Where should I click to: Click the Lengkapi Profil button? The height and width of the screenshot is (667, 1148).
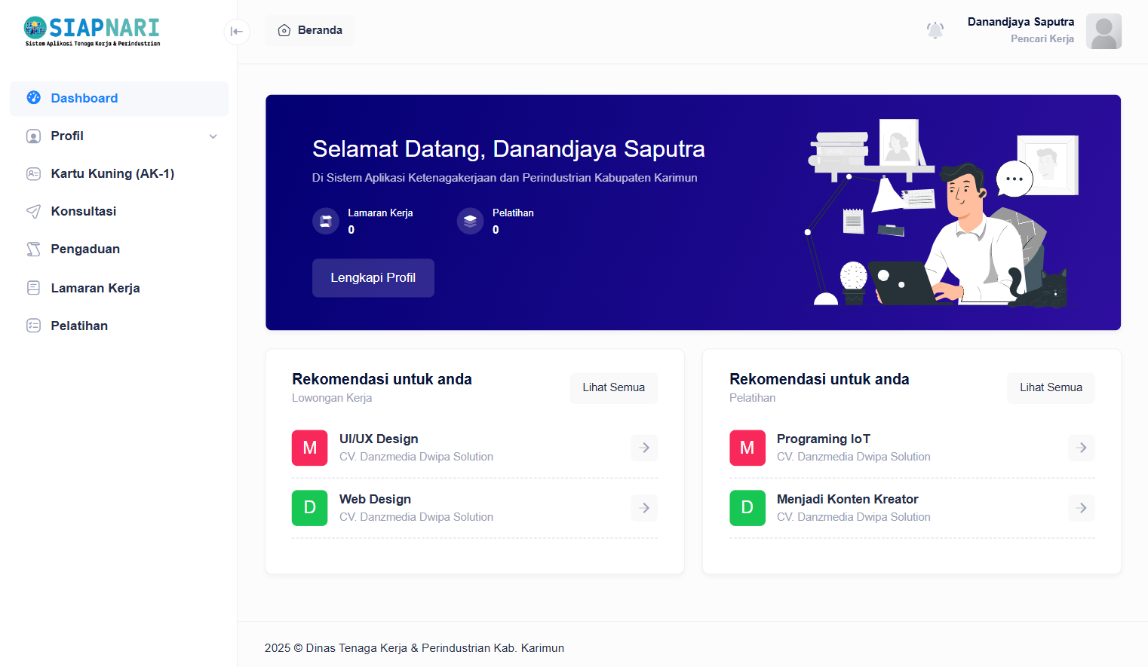[x=373, y=277]
